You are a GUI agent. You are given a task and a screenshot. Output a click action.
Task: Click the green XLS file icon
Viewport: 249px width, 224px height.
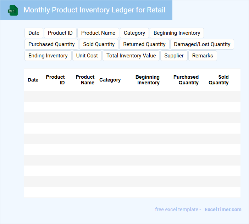[x=13, y=10]
